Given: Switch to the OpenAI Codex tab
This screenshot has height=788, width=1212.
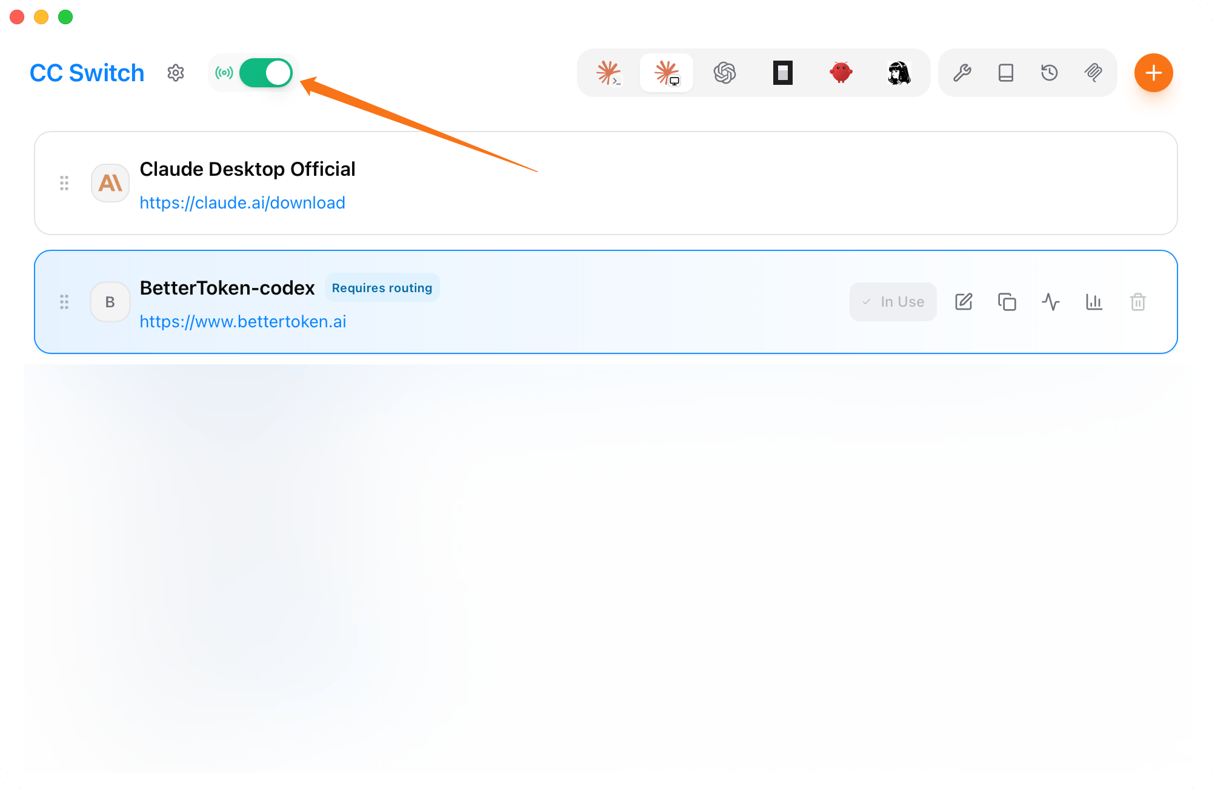Looking at the screenshot, I should [725, 73].
